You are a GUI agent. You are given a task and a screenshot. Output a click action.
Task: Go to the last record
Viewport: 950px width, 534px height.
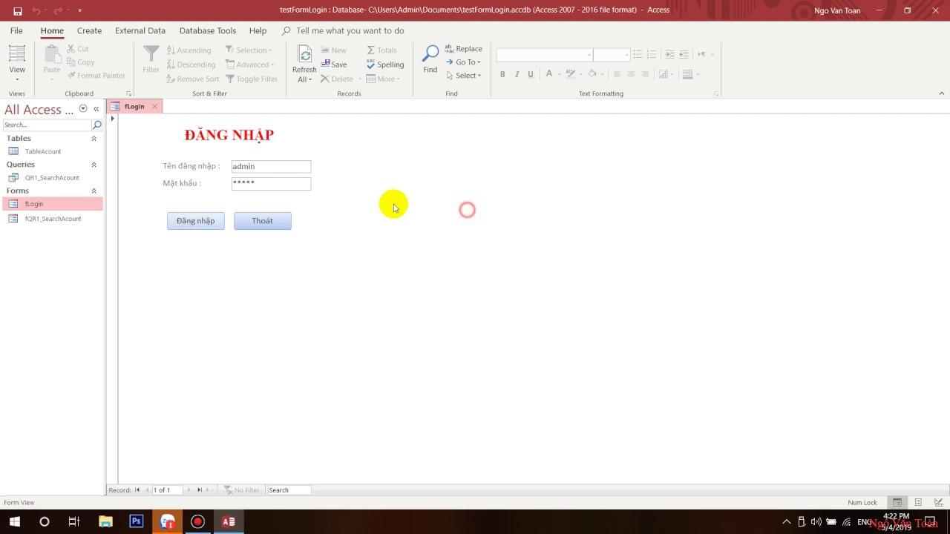[199, 490]
